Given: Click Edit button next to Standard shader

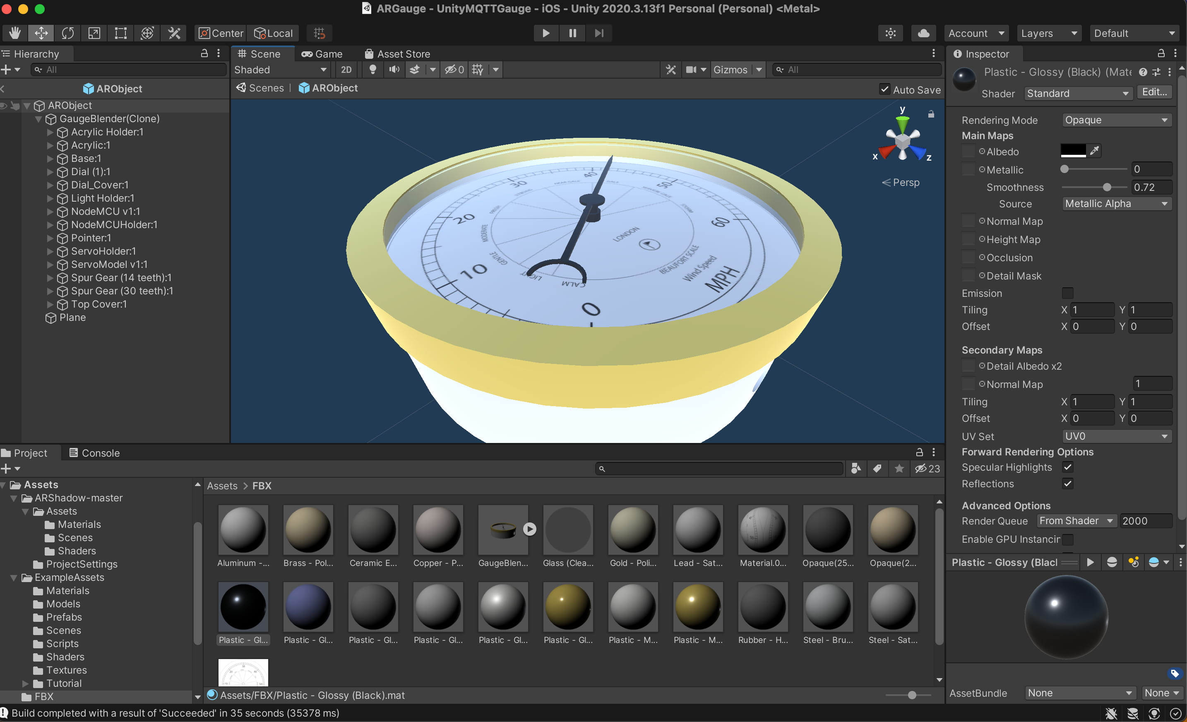Looking at the screenshot, I should [1155, 93].
